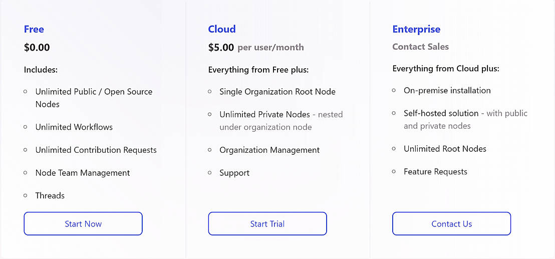This screenshot has width=555, height=259.
Task: Click Unlimited Contribution Requests feature
Action: (x=96, y=150)
